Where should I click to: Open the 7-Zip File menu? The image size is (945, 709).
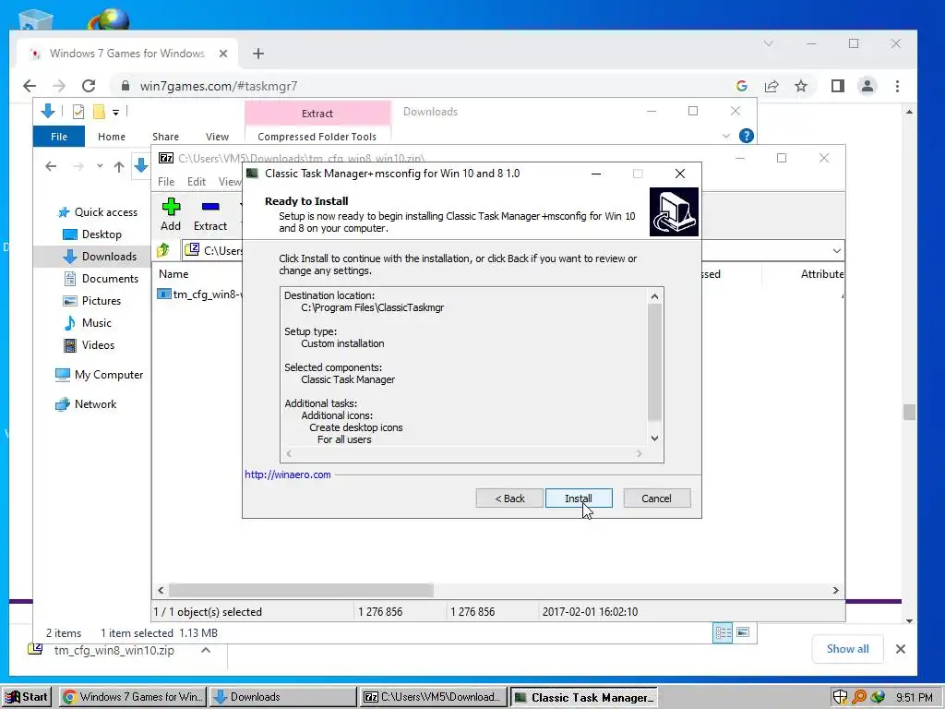click(x=166, y=182)
